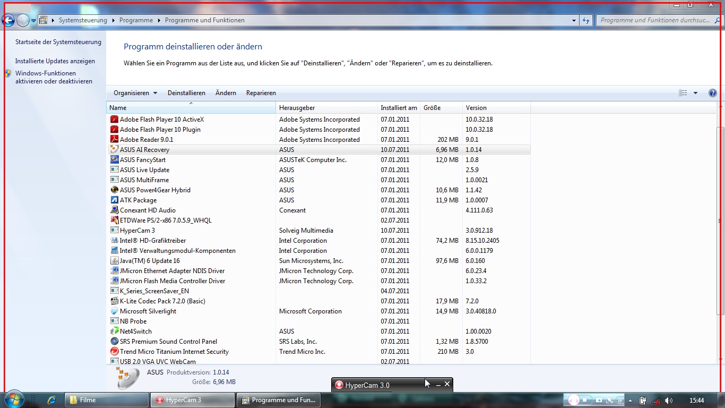This screenshot has width=725, height=408.
Task: Select the Intel HD-Grafiktreiber icon
Action: [x=114, y=241]
